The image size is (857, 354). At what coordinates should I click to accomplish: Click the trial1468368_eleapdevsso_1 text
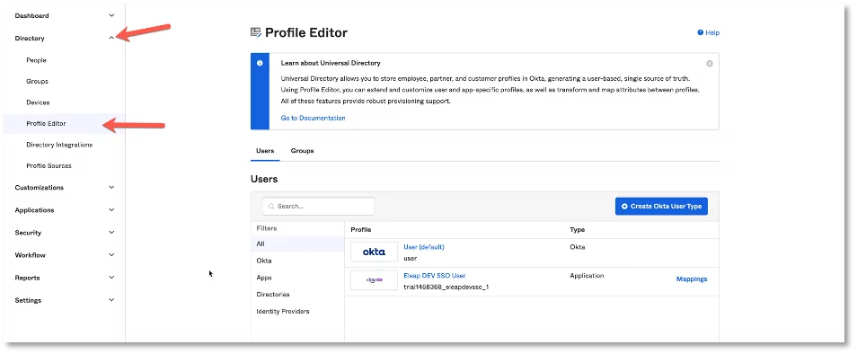(x=446, y=287)
